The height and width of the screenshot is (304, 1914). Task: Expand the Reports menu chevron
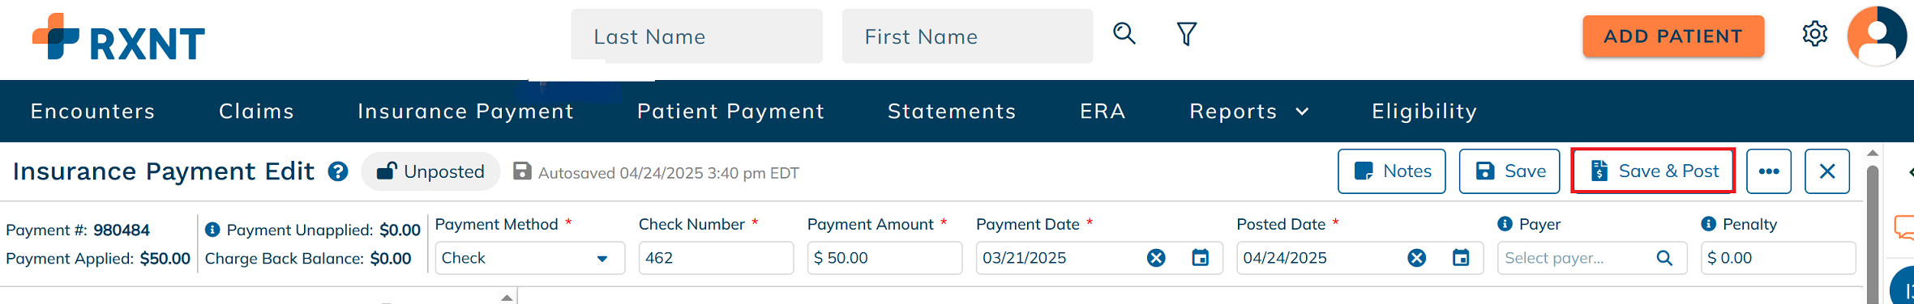[x=1303, y=112]
